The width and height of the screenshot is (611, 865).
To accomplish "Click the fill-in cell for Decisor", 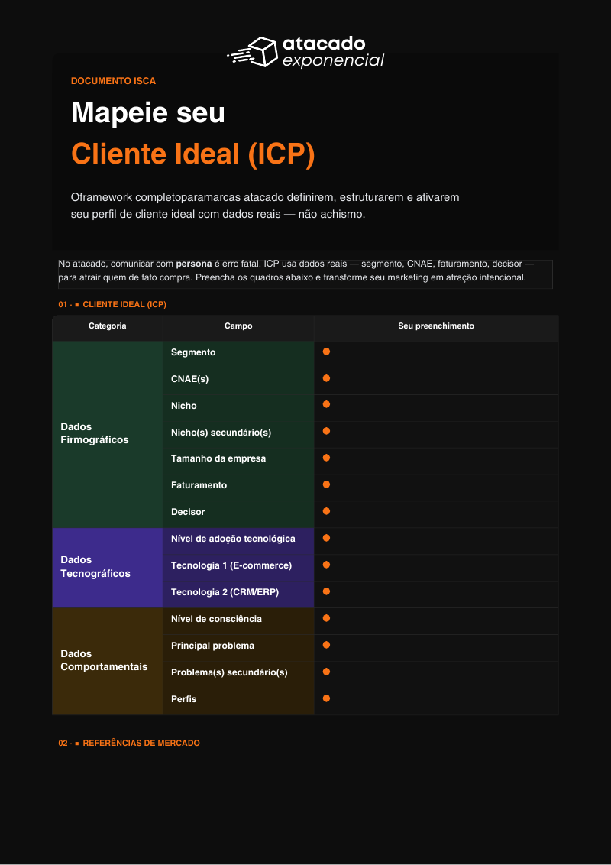I will coord(436,515).
